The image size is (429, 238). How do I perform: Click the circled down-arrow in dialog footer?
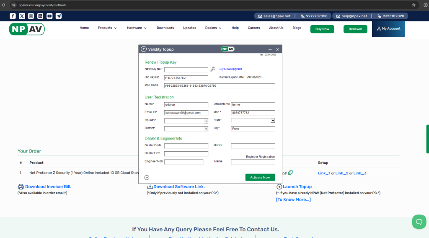pyautogui.click(x=147, y=177)
